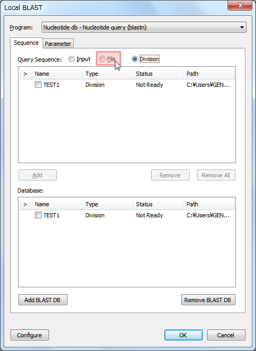
Task: Close the Local BLAST window
Action: (240, 5)
